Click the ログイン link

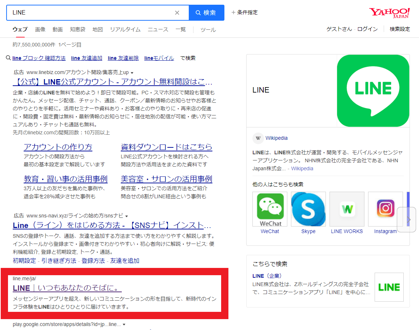pyautogui.click(x=368, y=29)
